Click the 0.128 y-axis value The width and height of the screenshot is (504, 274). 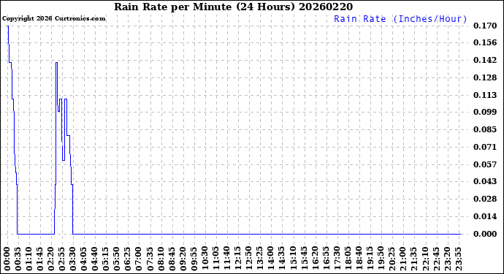[485, 77]
